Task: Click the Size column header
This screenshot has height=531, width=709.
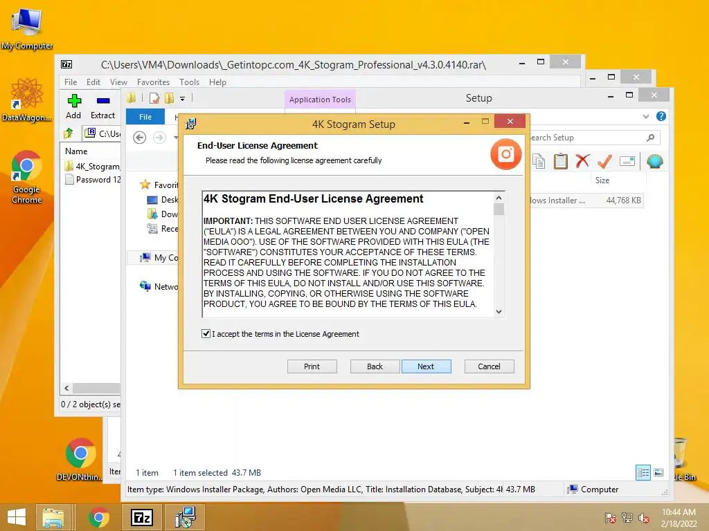Action: (x=602, y=180)
